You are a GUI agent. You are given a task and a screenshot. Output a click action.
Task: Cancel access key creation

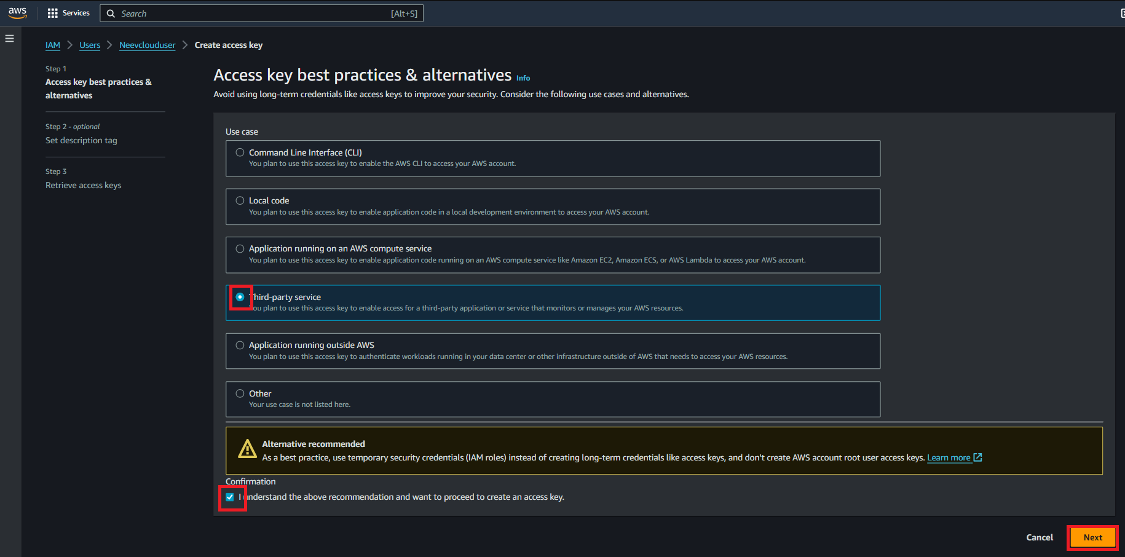pos(1039,537)
